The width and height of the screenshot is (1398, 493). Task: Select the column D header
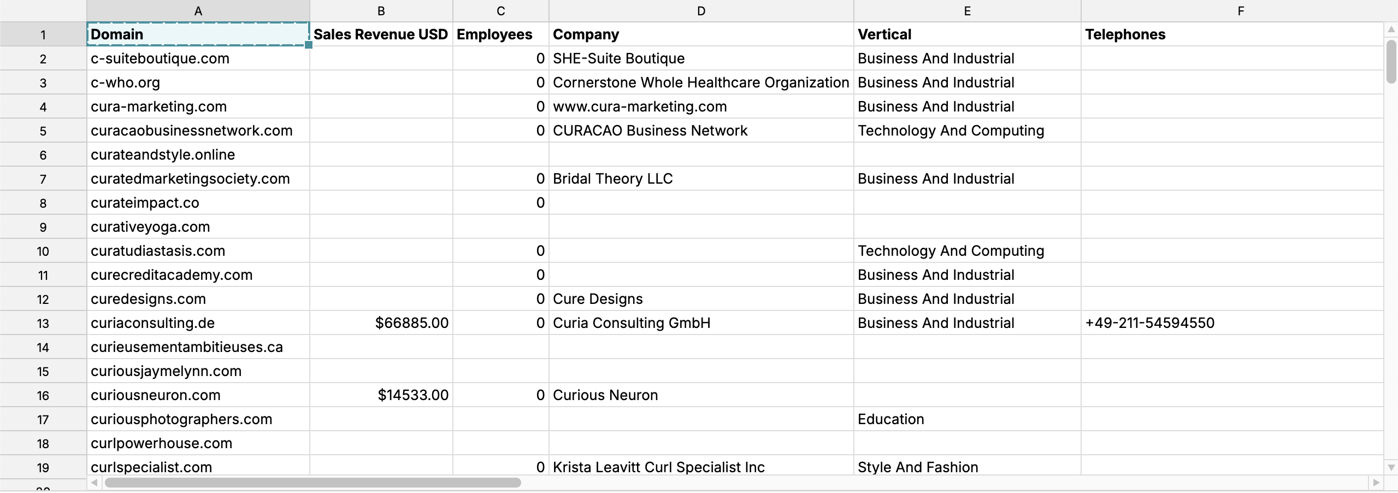[701, 11]
